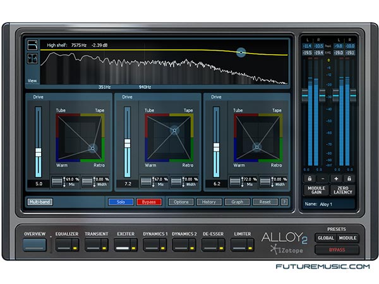Switch to the De-Esser module

(210, 245)
